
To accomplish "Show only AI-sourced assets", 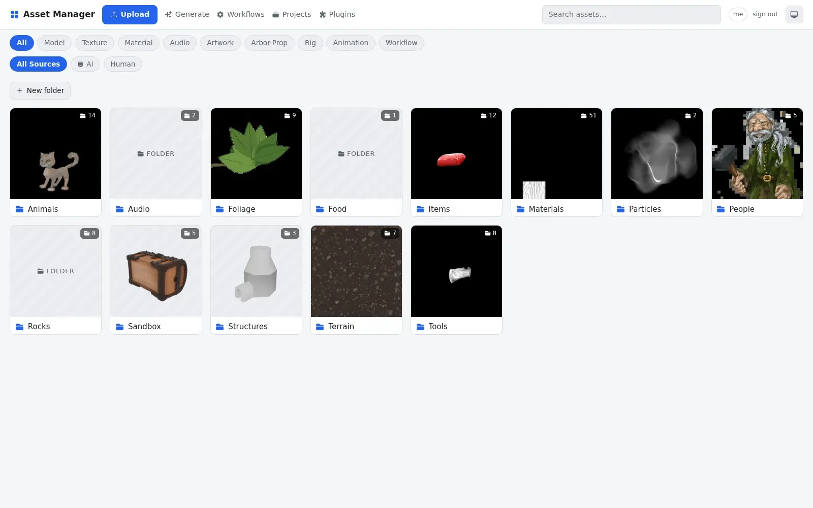I will [x=85, y=64].
